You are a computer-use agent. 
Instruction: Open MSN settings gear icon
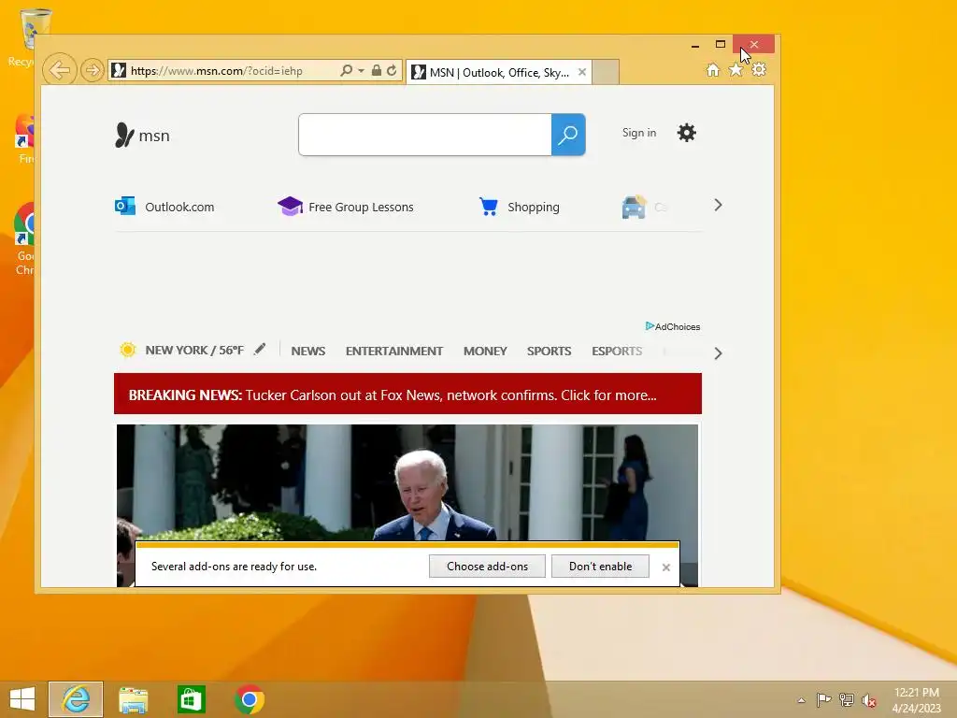click(x=687, y=133)
